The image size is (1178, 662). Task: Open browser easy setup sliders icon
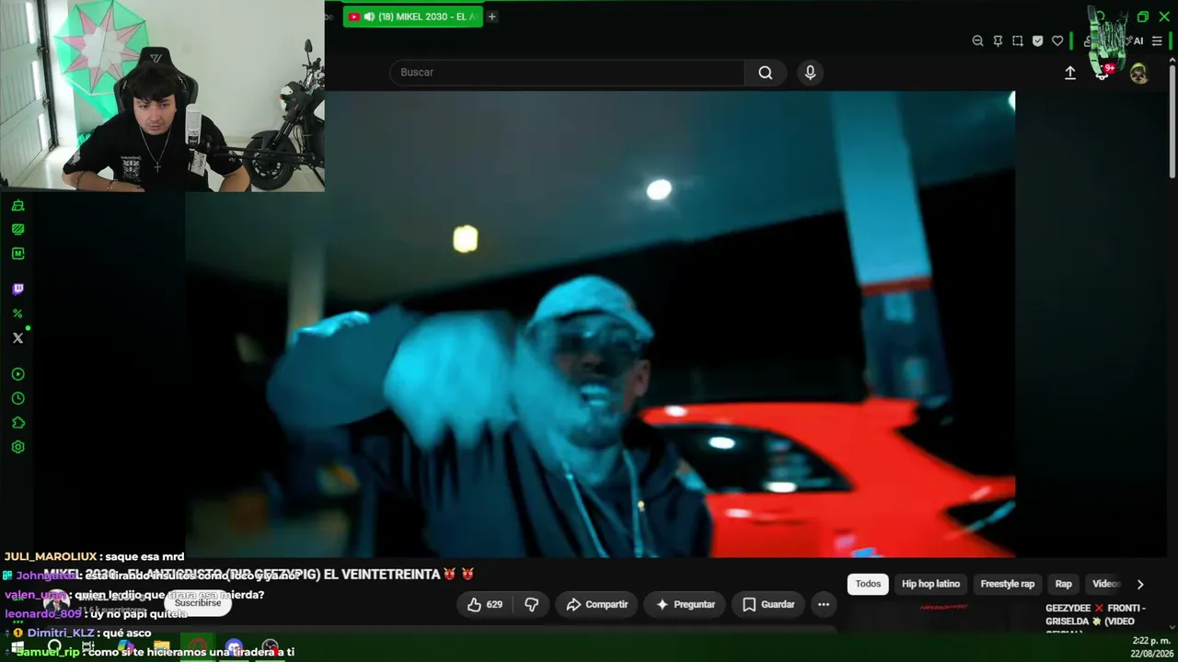tap(1158, 40)
